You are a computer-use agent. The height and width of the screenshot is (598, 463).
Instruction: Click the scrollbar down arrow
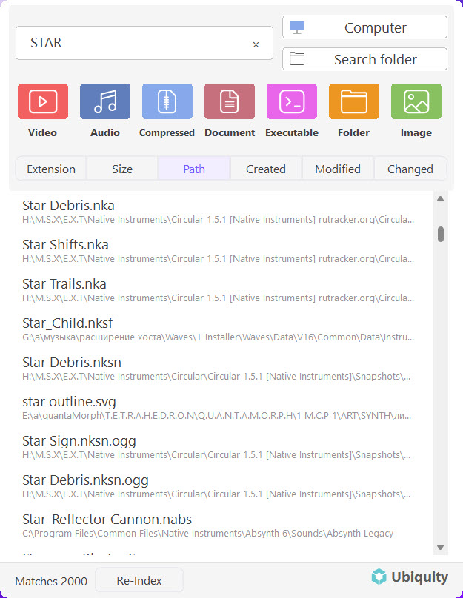pyautogui.click(x=440, y=547)
